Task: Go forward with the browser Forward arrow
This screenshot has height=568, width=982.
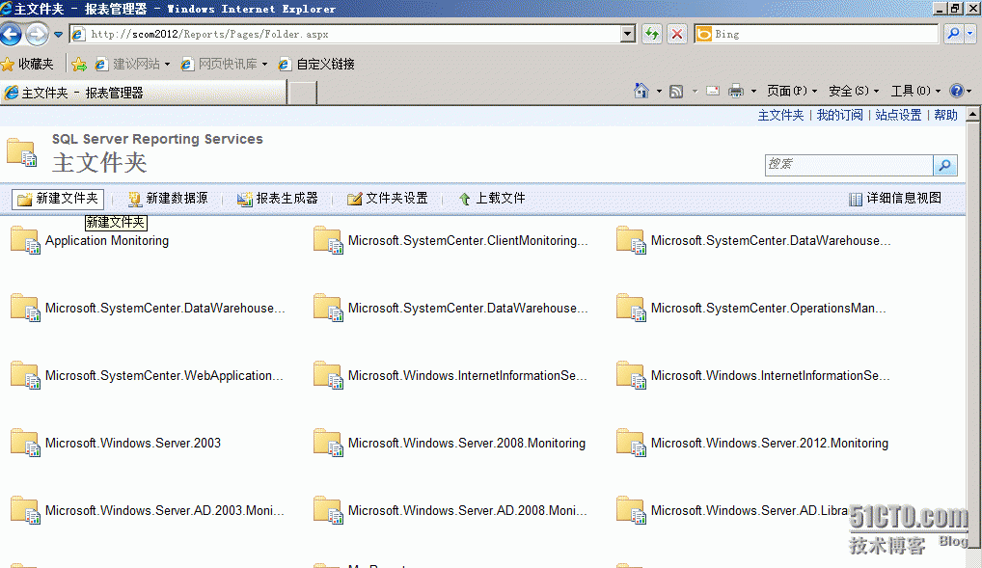Action: 37,34
